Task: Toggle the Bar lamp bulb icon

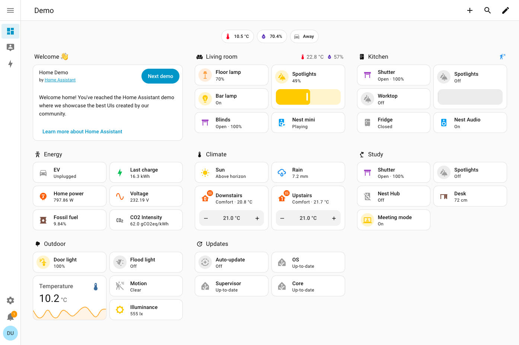Action: [x=205, y=99]
